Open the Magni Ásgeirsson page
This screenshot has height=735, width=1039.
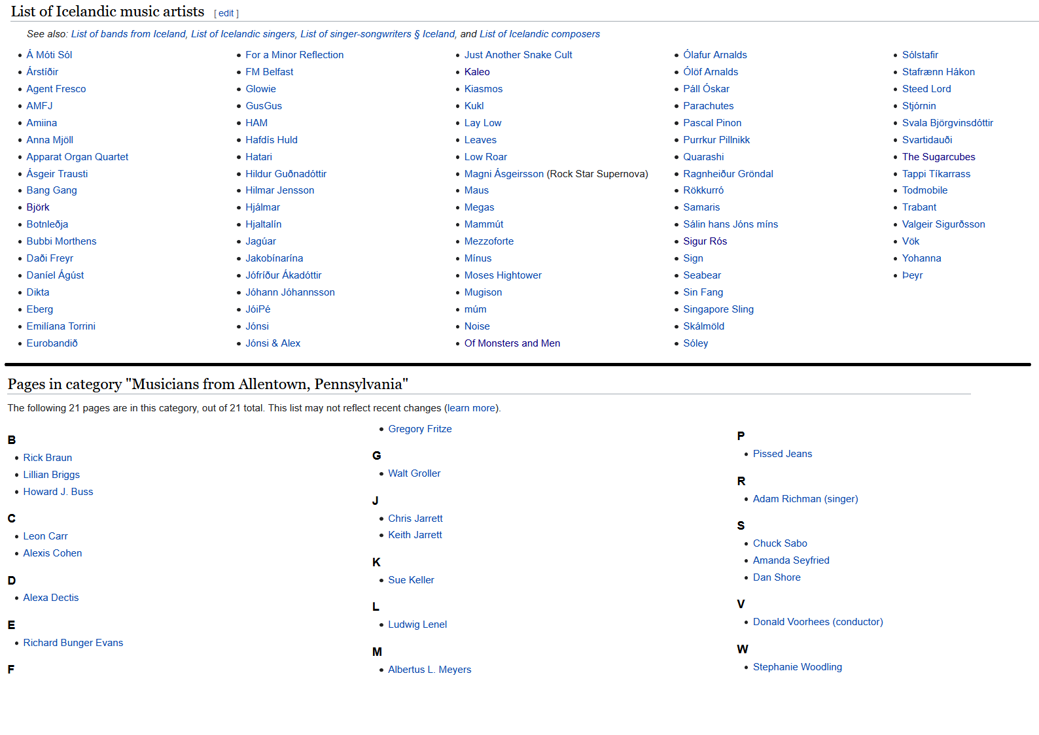[x=504, y=174]
